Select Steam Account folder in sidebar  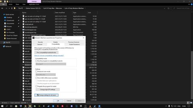tap(11, 38)
